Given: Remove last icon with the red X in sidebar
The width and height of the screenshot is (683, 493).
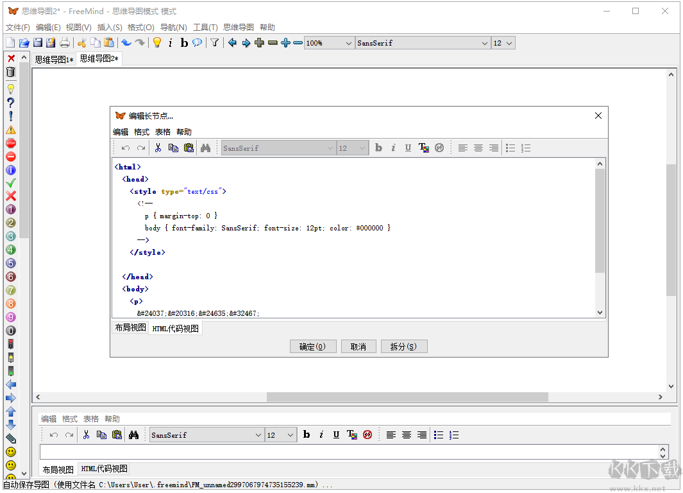Looking at the screenshot, I should coord(11,58).
